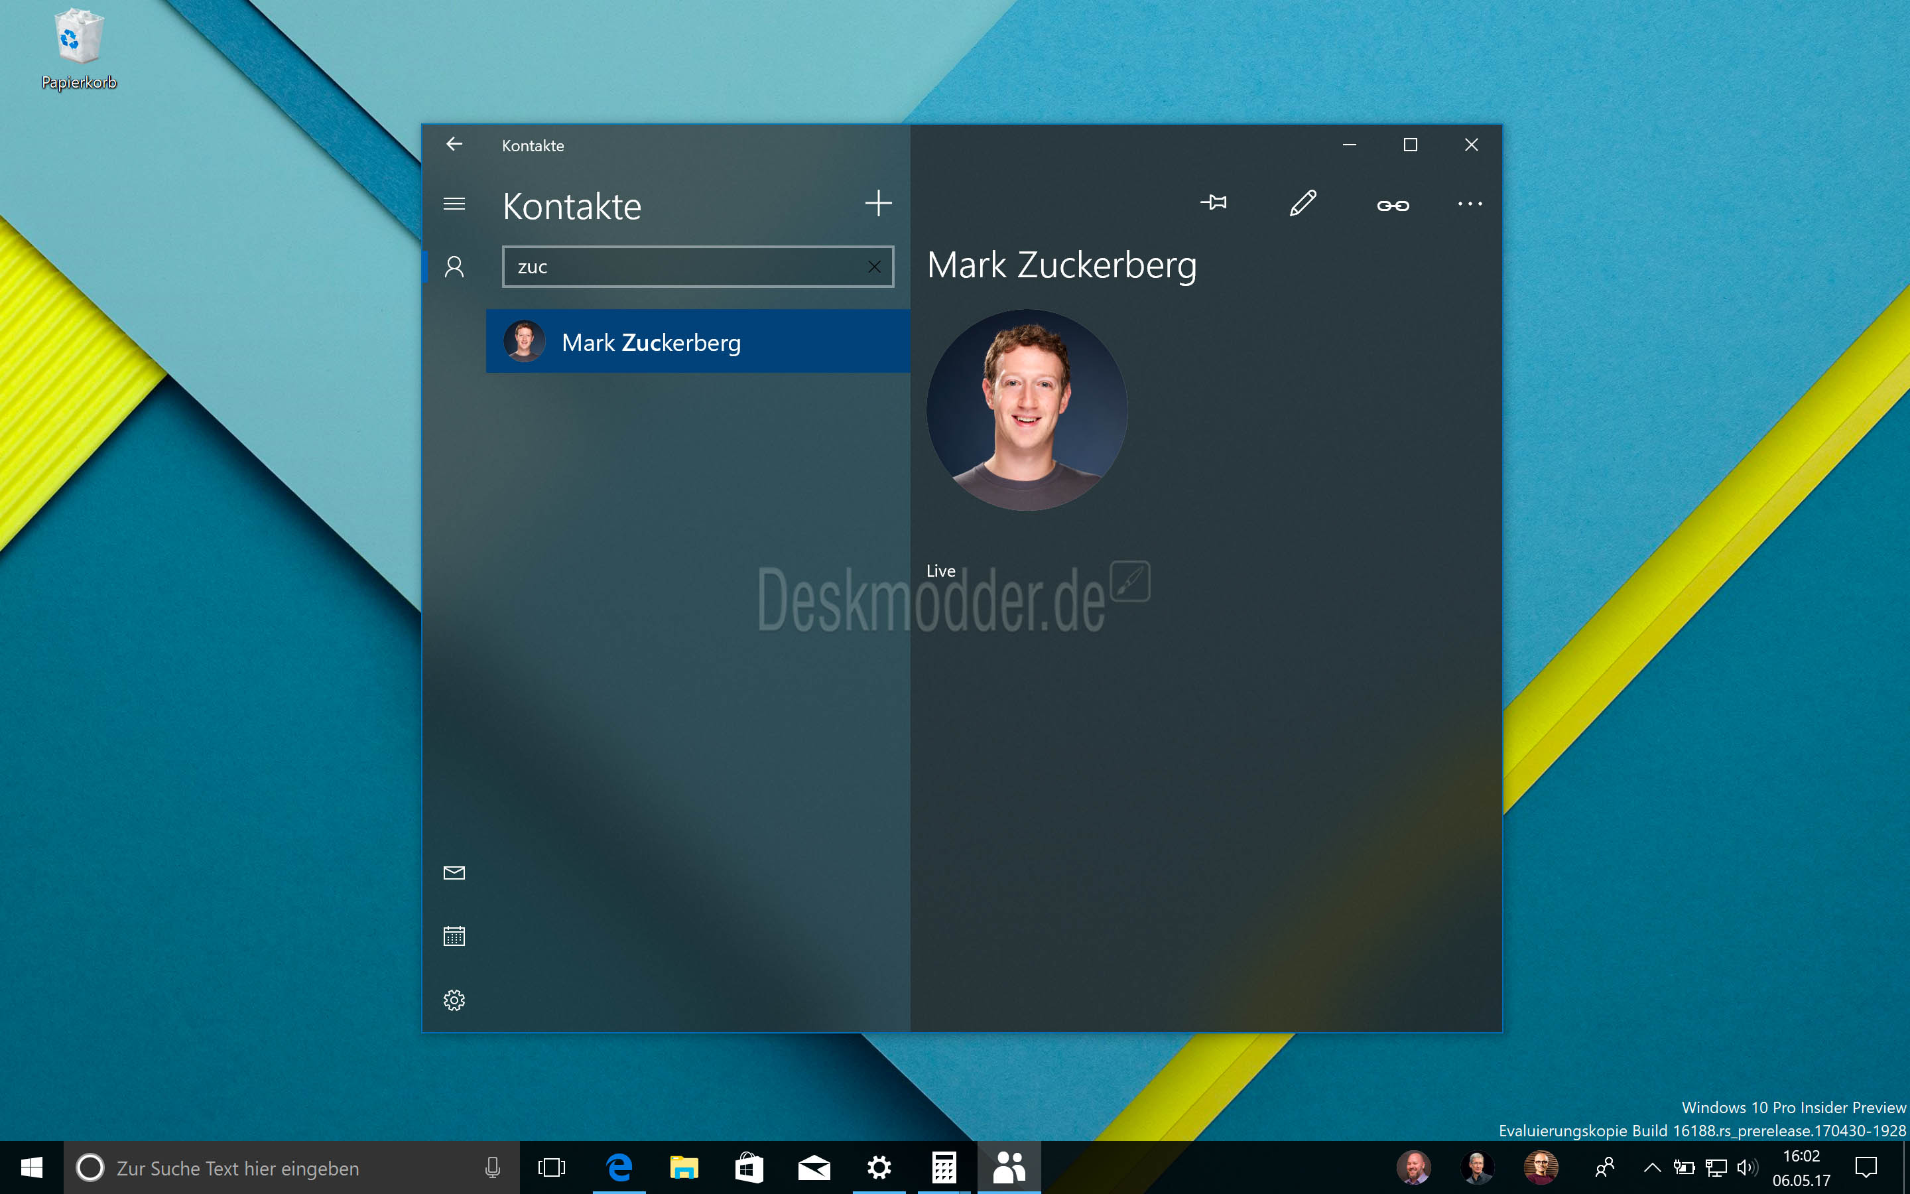Click the 'Live' account label
This screenshot has width=1910, height=1194.
click(x=940, y=571)
